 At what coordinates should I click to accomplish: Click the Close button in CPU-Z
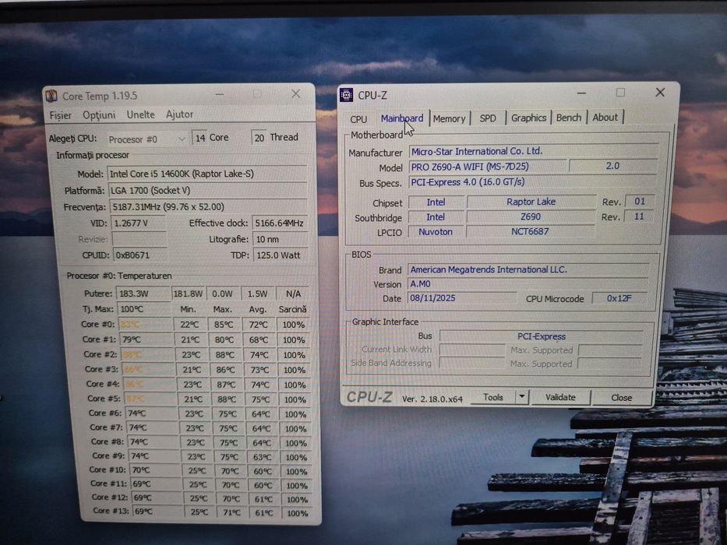click(x=621, y=398)
